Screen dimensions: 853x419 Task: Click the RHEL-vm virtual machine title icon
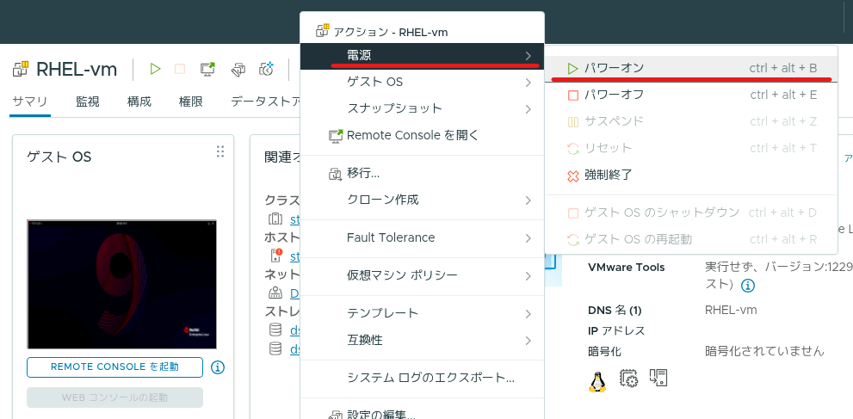(x=21, y=69)
